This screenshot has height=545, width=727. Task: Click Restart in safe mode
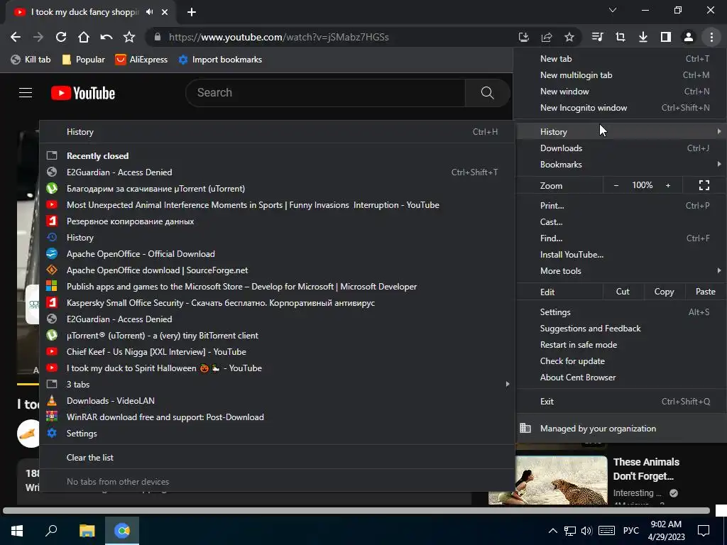[x=620, y=345]
